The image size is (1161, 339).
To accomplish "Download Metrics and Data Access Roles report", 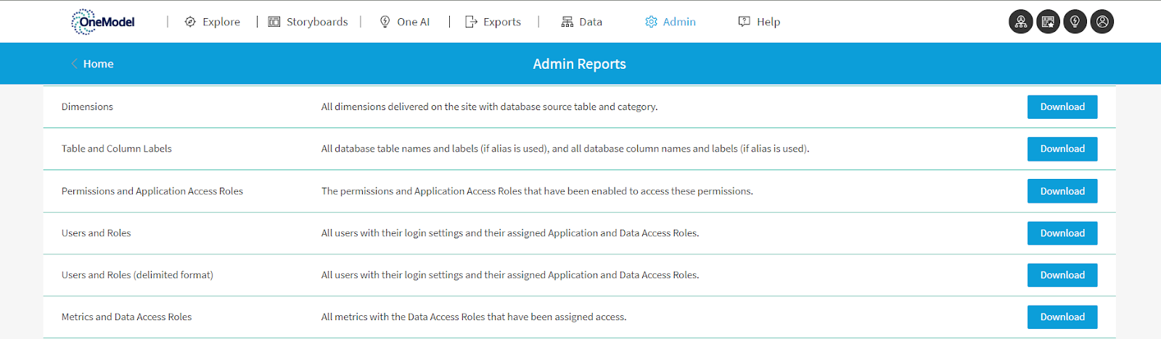I will click(x=1062, y=317).
